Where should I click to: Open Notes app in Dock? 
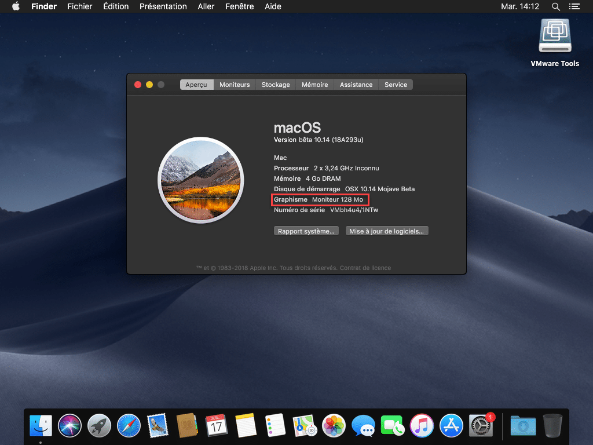(246, 425)
